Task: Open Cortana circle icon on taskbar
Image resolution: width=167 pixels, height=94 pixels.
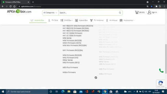Action: click(51, 92)
